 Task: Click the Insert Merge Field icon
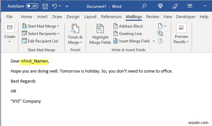pyautogui.click(x=115, y=41)
